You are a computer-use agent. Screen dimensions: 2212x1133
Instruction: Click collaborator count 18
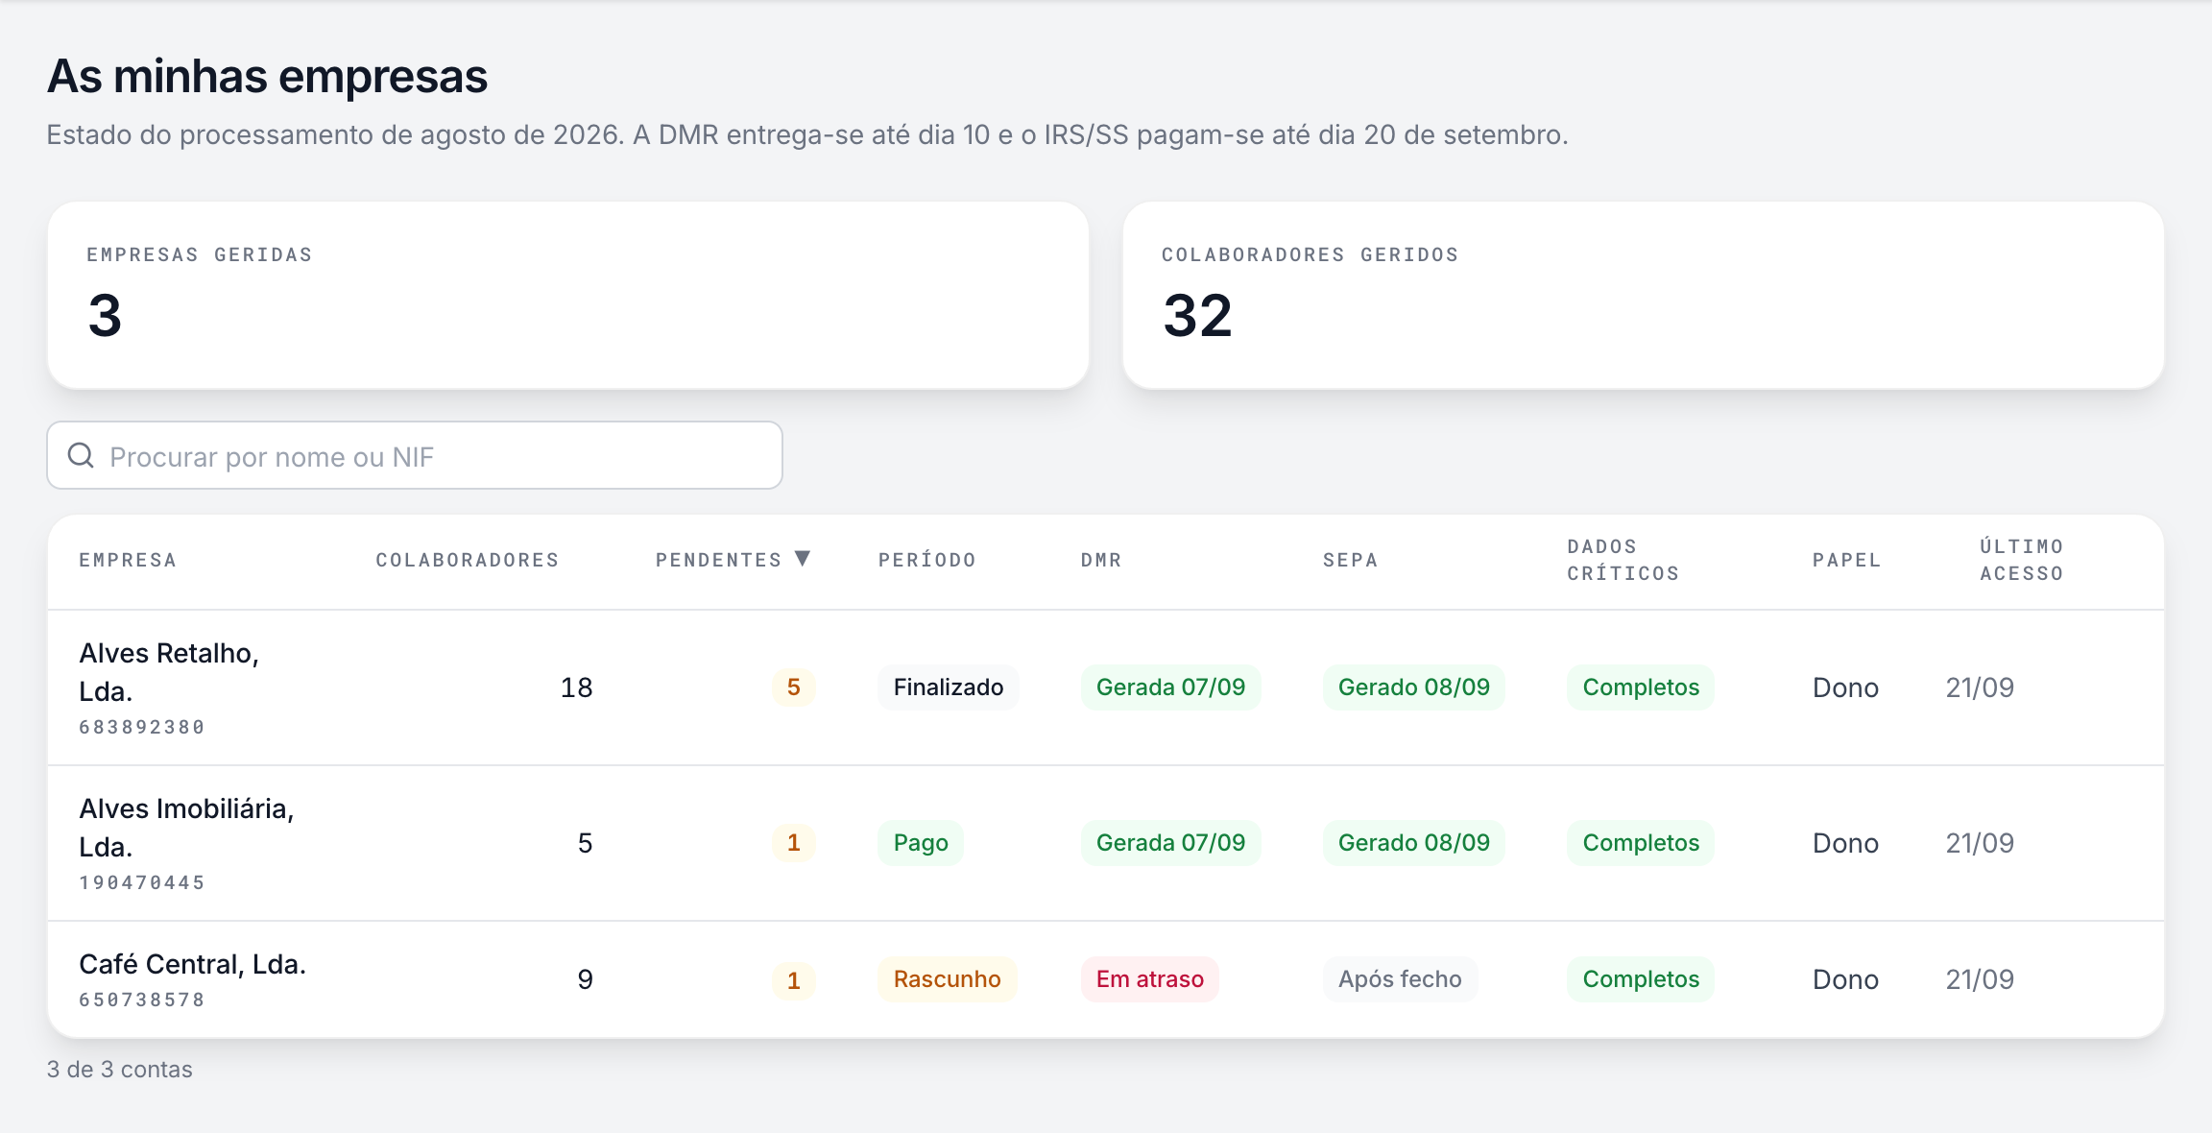(x=576, y=687)
